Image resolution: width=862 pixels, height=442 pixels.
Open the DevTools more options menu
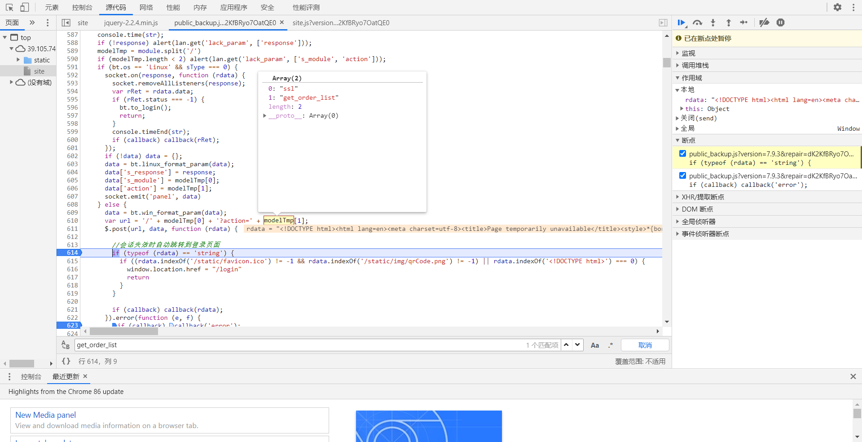coord(853,7)
